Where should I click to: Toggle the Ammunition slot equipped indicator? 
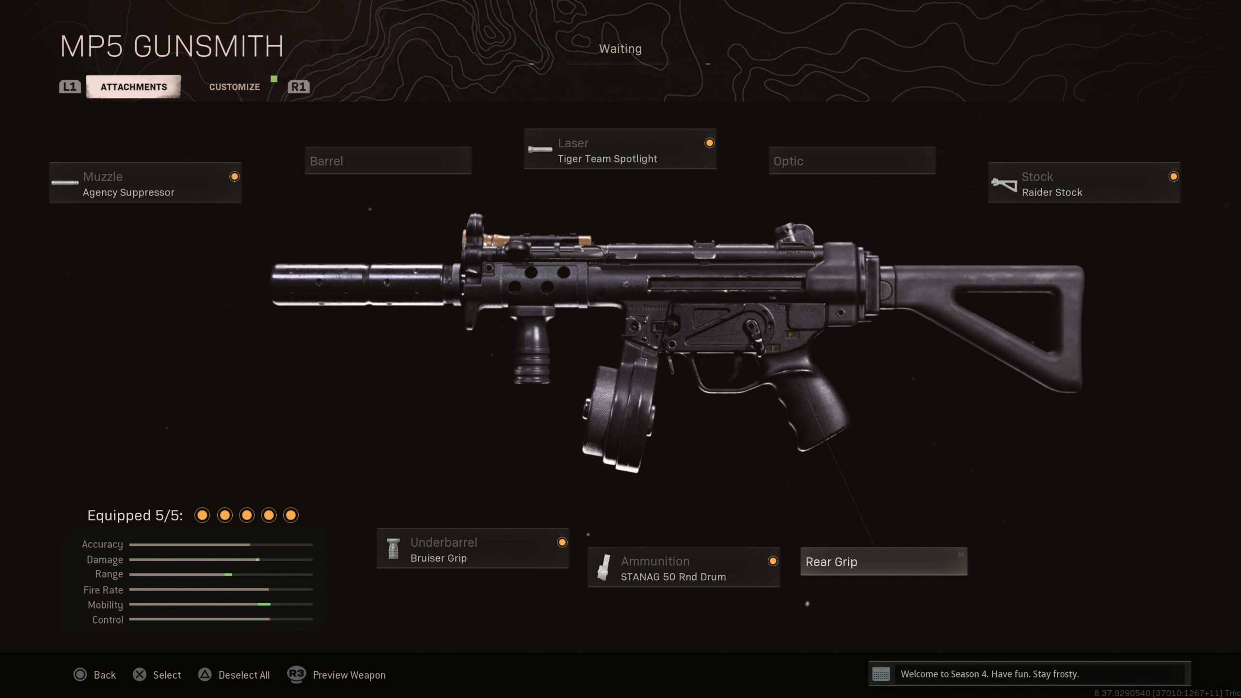773,561
